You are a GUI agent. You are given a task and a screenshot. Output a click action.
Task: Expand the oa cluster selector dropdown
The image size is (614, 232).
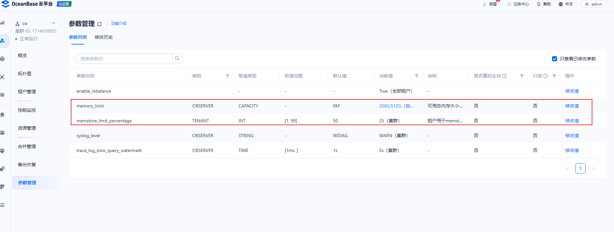54,23
